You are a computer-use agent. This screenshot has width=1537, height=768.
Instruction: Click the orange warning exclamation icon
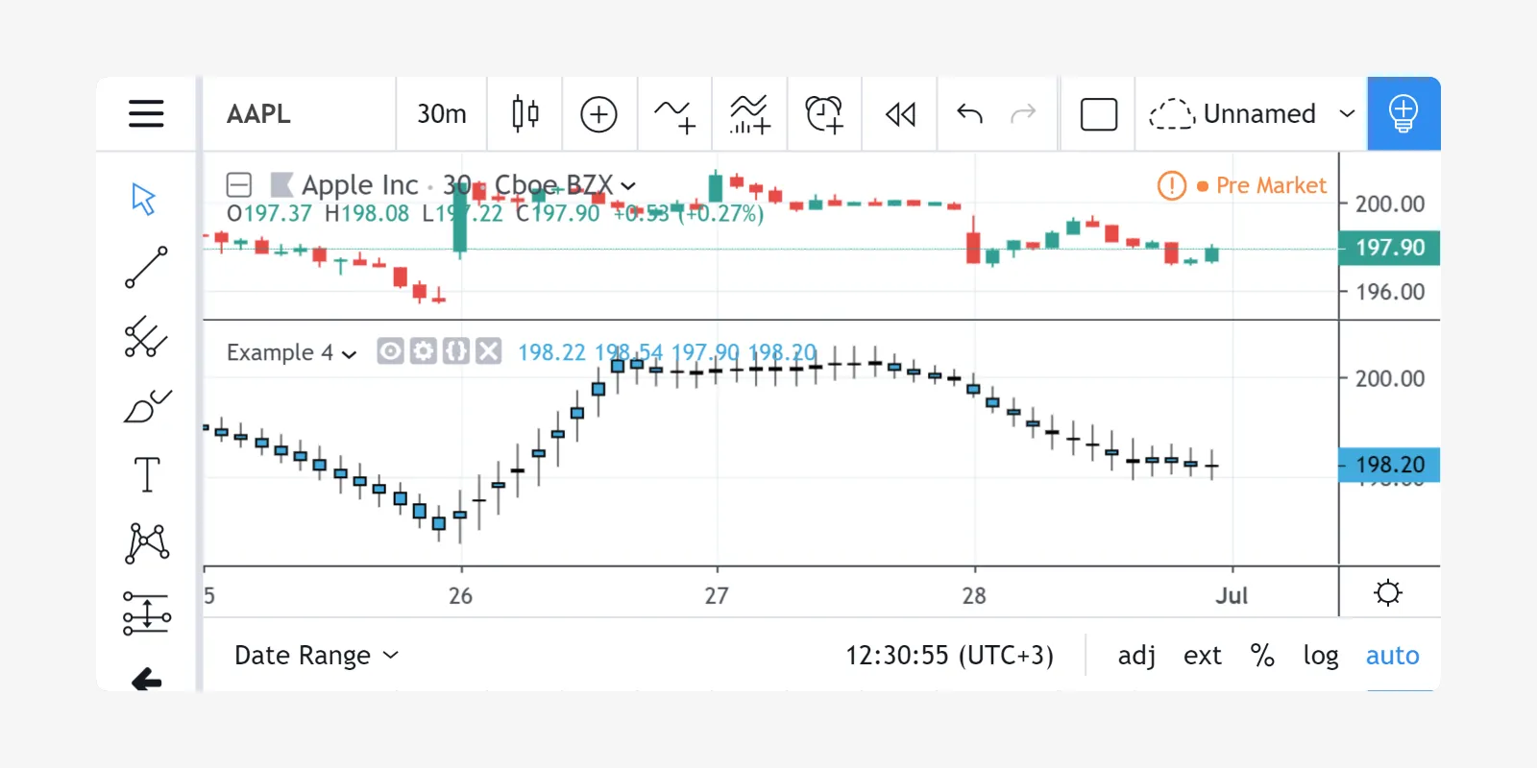point(1172,185)
